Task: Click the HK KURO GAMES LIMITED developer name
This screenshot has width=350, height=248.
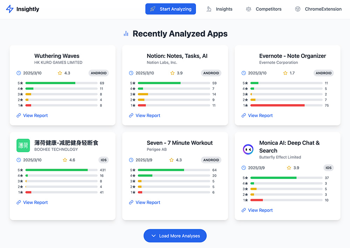Action: pos(58,63)
